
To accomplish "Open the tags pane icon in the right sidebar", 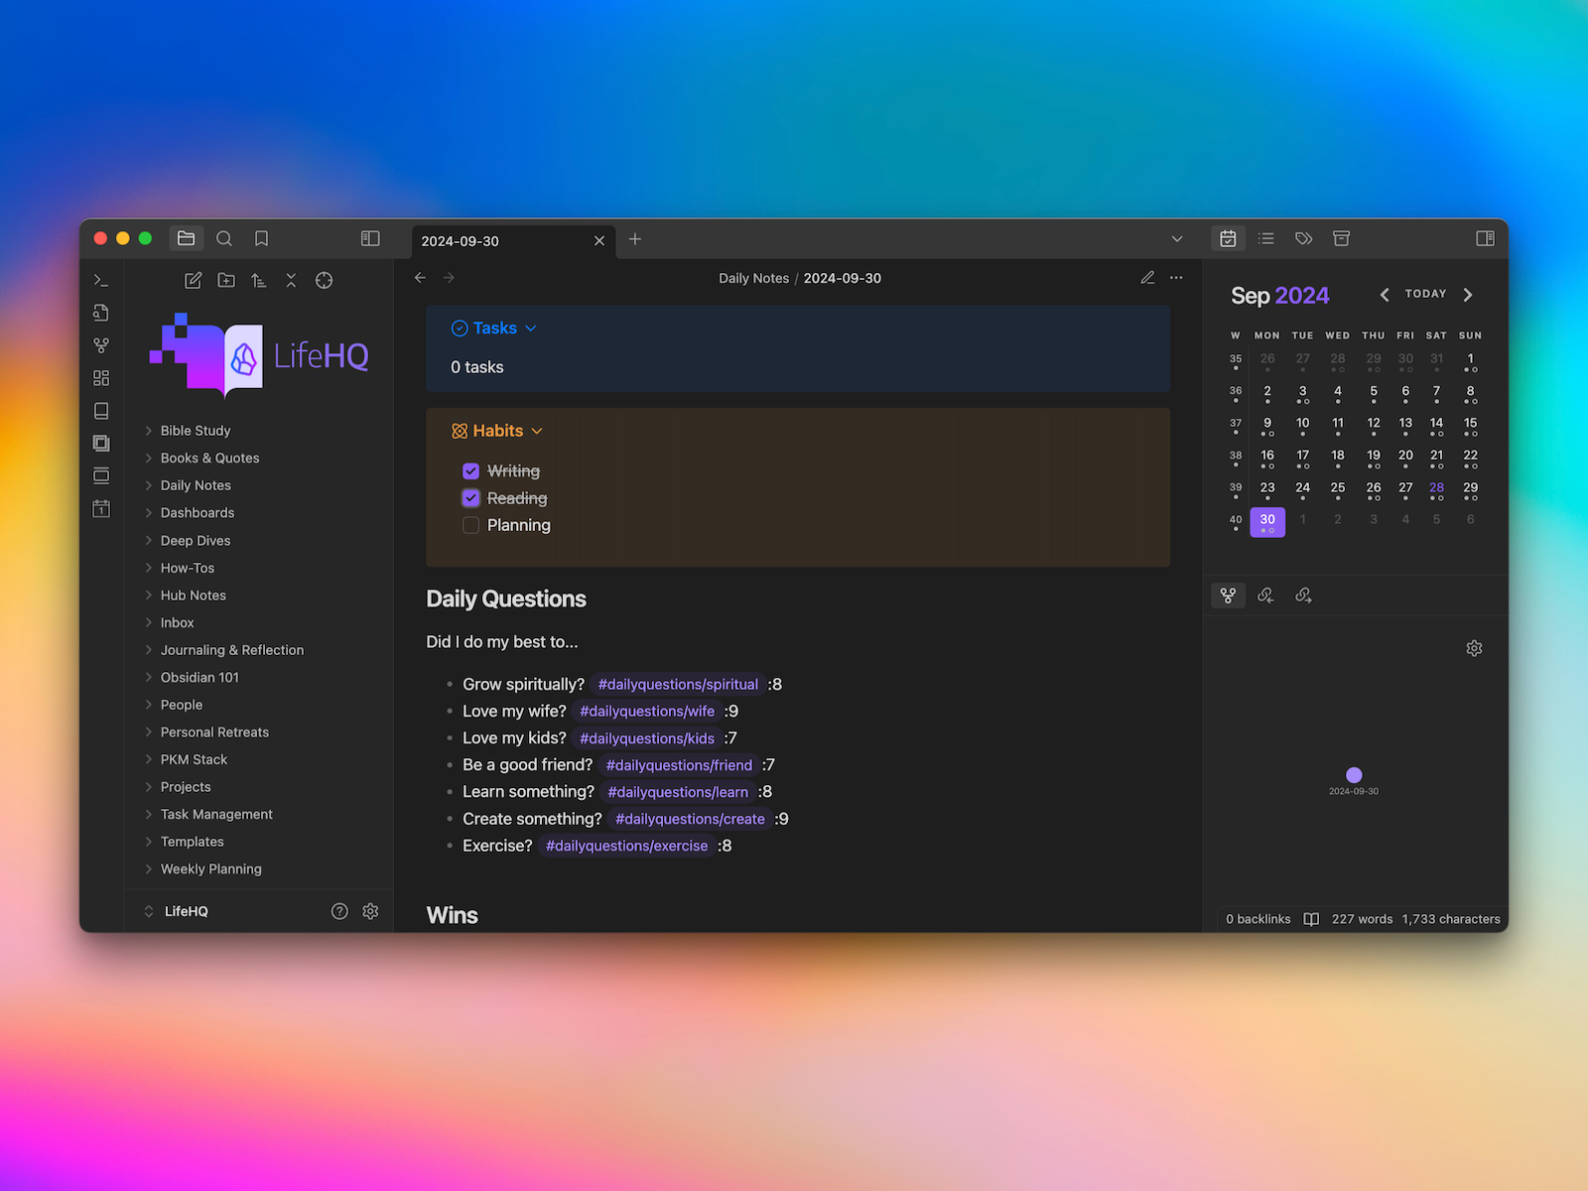I will pyautogui.click(x=1303, y=238).
